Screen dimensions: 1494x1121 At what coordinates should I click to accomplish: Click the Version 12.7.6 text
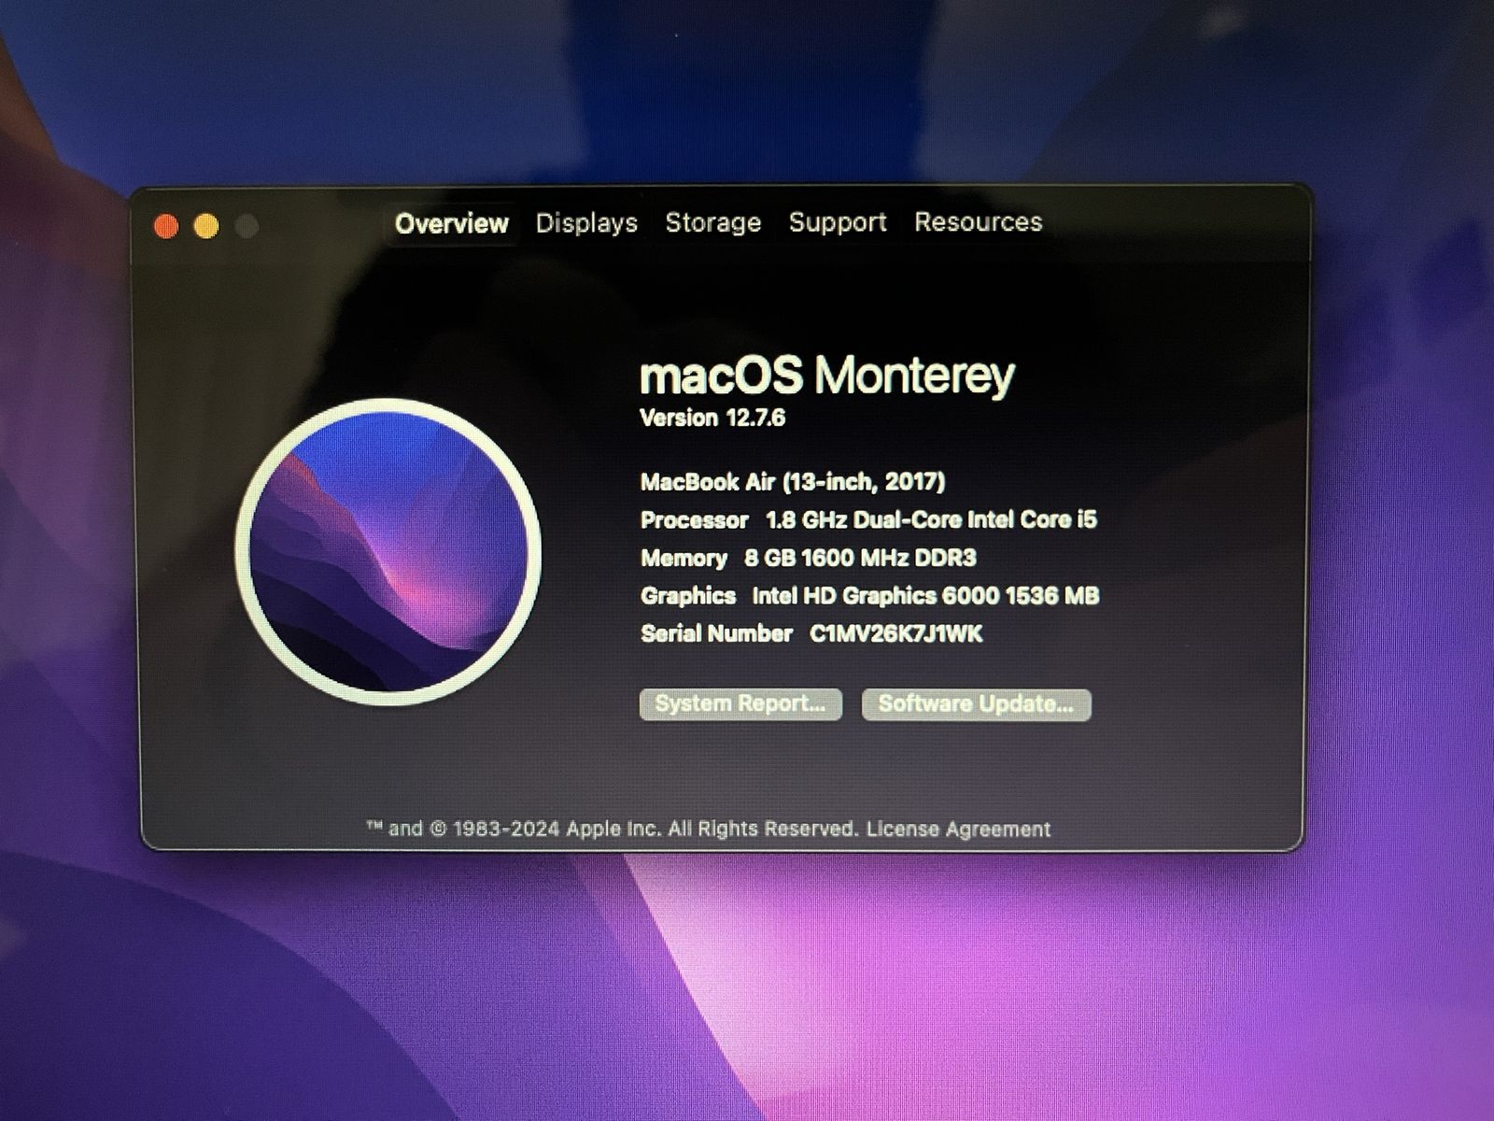pyautogui.click(x=712, y=418)
